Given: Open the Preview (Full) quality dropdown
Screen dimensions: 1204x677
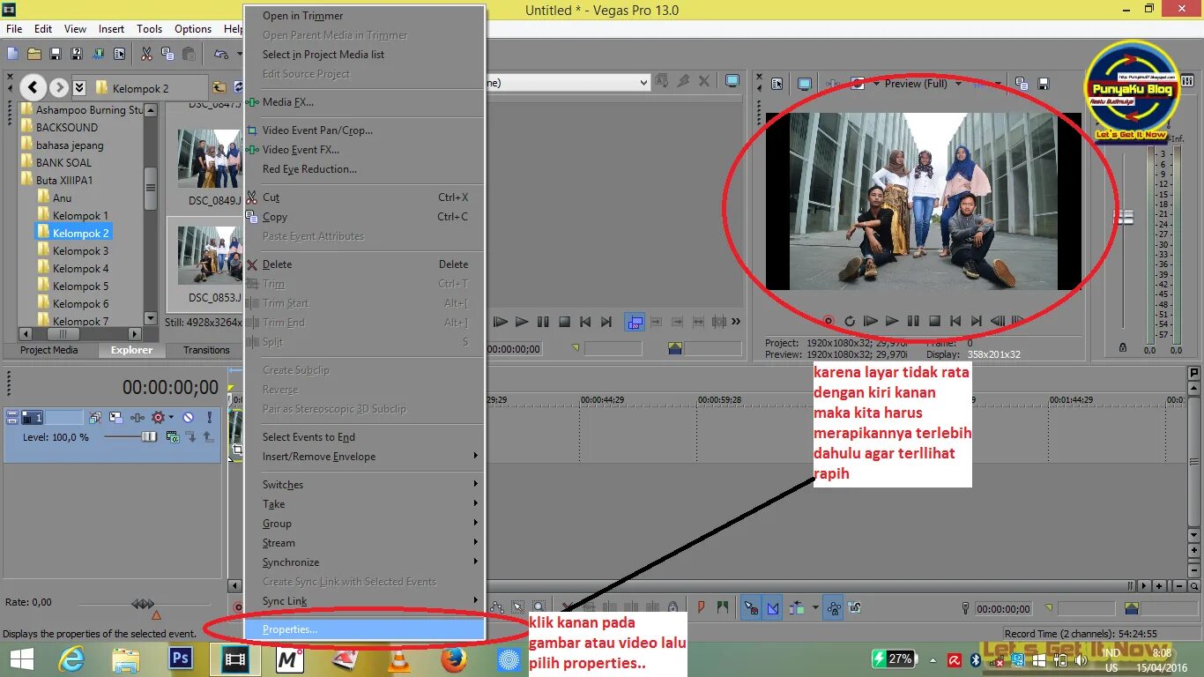Looking at the screenshot, I should pos(958,84).
